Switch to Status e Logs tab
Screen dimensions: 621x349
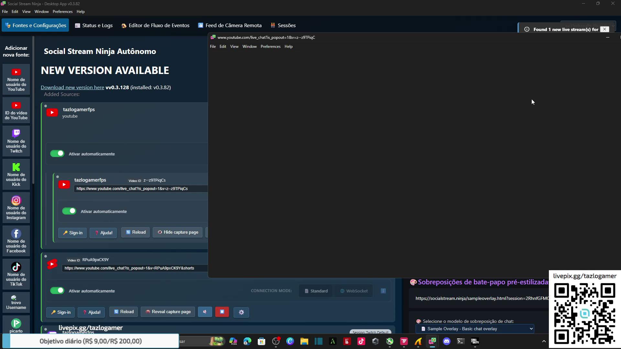[94, 25]
